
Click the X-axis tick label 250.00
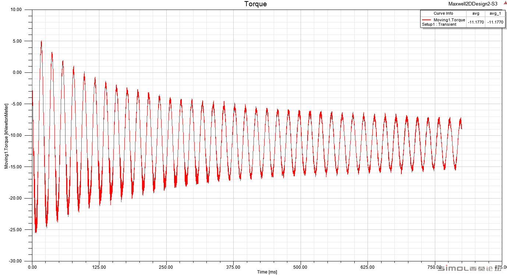[166, 267]
